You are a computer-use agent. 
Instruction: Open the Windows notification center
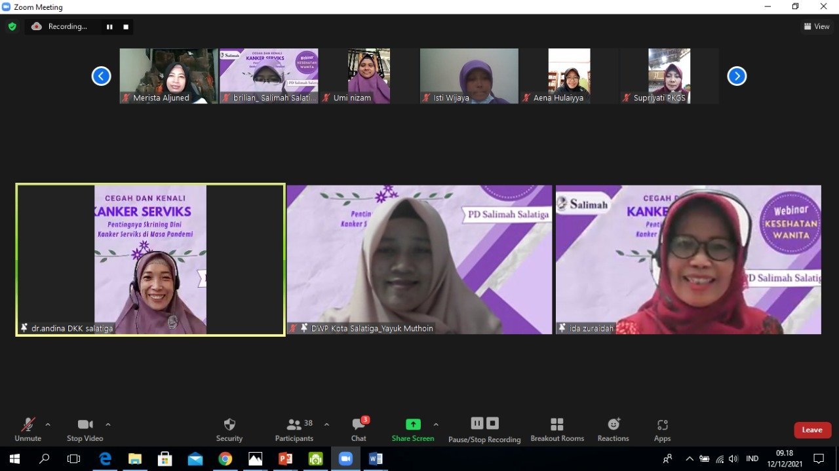(819, 459)
